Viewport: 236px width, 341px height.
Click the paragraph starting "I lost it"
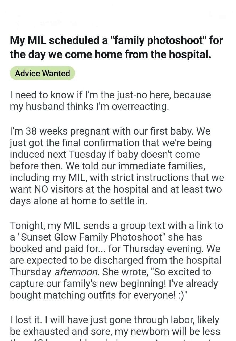115,325
